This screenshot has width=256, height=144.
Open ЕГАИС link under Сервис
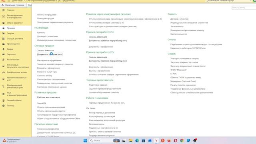click(x=174, y=74)
